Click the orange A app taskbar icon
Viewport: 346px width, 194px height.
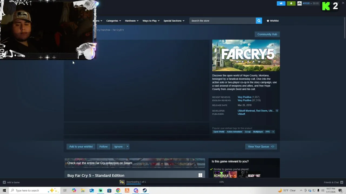(127, 190)
